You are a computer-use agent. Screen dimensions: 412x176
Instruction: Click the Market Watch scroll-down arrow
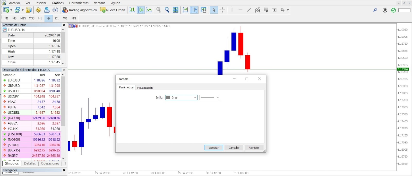(63, 158)
